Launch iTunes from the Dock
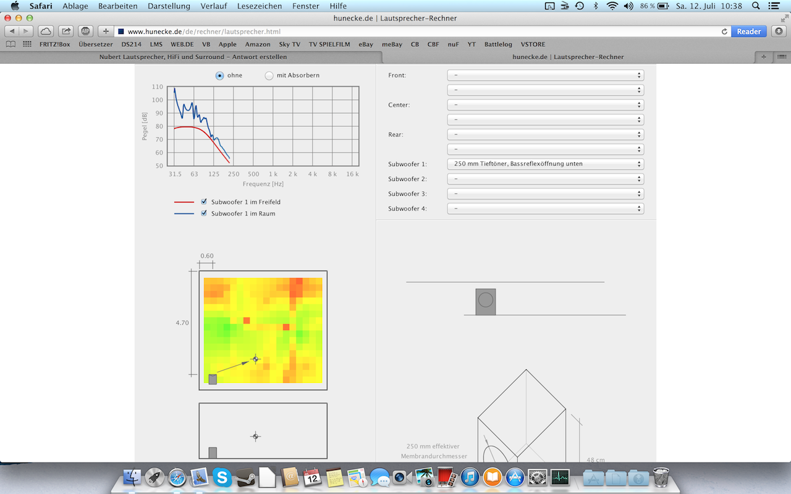The image size is (791, 494). pos(470,477)
